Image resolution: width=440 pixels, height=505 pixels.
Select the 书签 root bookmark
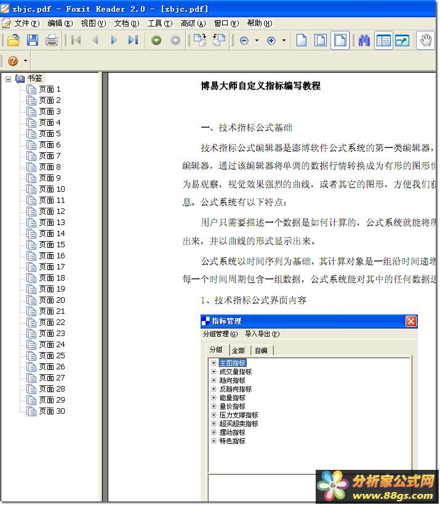point(35,78)
